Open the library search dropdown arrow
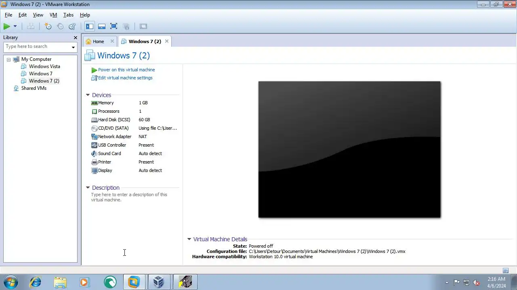 (73, 47)
